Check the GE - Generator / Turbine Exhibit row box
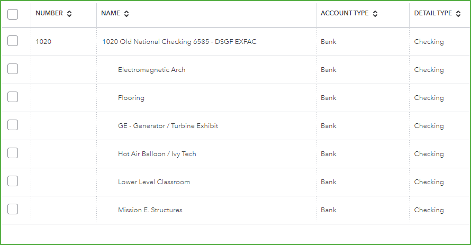The image size is (471, 245). coord(13,125)
